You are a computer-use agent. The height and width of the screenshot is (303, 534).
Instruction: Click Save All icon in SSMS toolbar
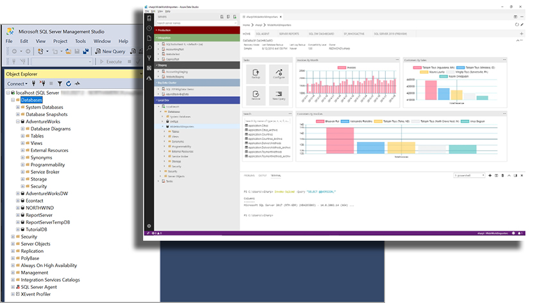point(86,51)
